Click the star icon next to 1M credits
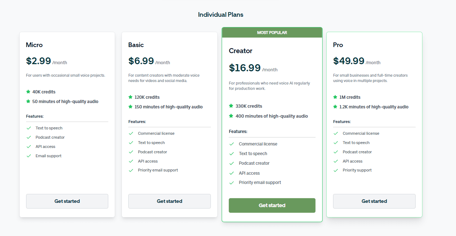This screenshot has width=456, height=236. point(335,97)
